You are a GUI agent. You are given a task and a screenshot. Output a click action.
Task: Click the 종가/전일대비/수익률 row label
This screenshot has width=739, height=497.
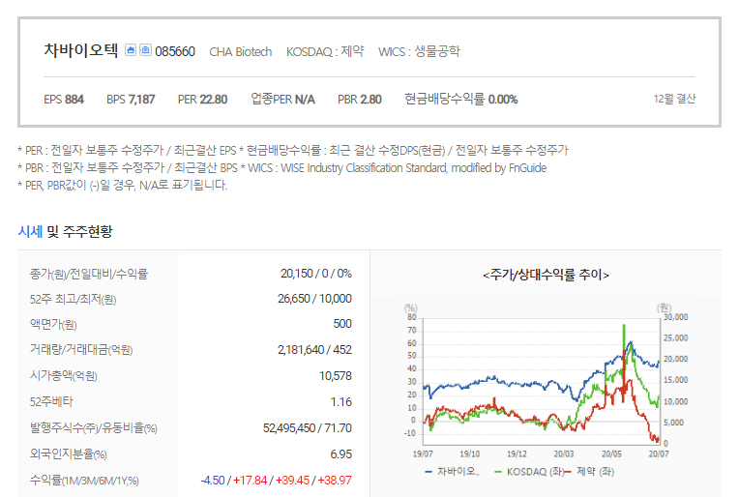tap(89, 274)
